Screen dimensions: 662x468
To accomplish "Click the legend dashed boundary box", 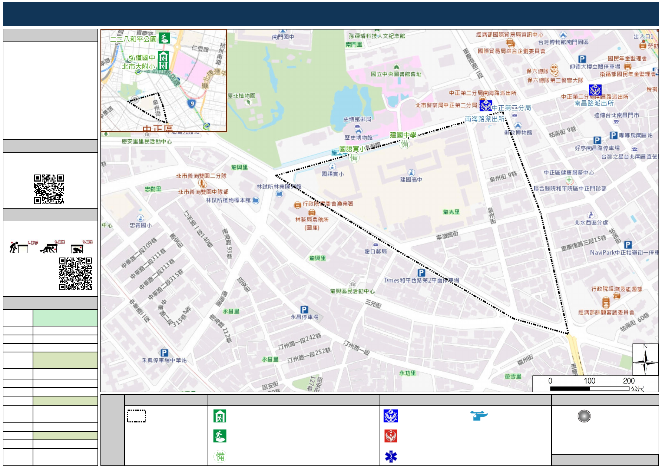I will tap(136, 416).
